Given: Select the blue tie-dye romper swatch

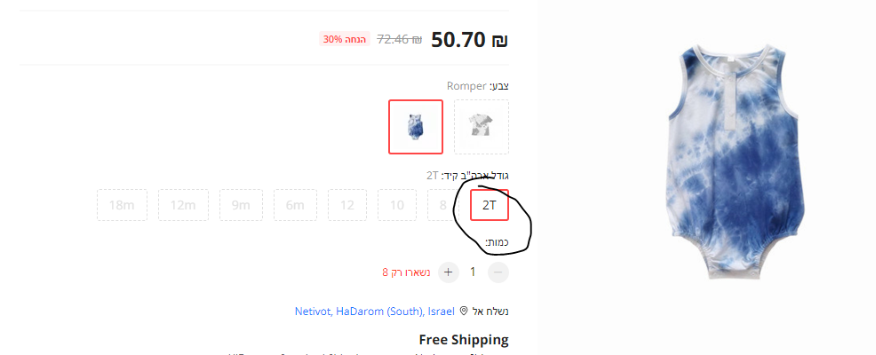Looking at the screenshot, I should [416, 127].
